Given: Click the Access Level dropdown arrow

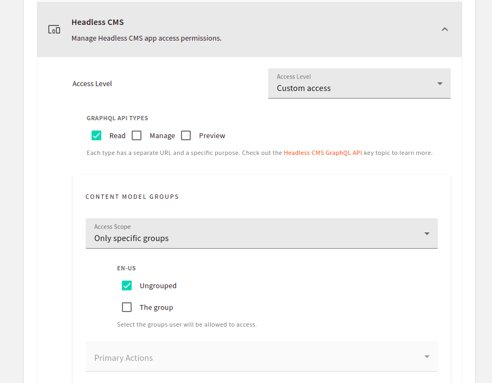Looking at the screenshot, I should [439, 83].
